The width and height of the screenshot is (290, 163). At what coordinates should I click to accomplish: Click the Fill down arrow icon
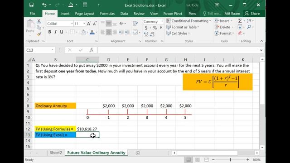point(240,27)
